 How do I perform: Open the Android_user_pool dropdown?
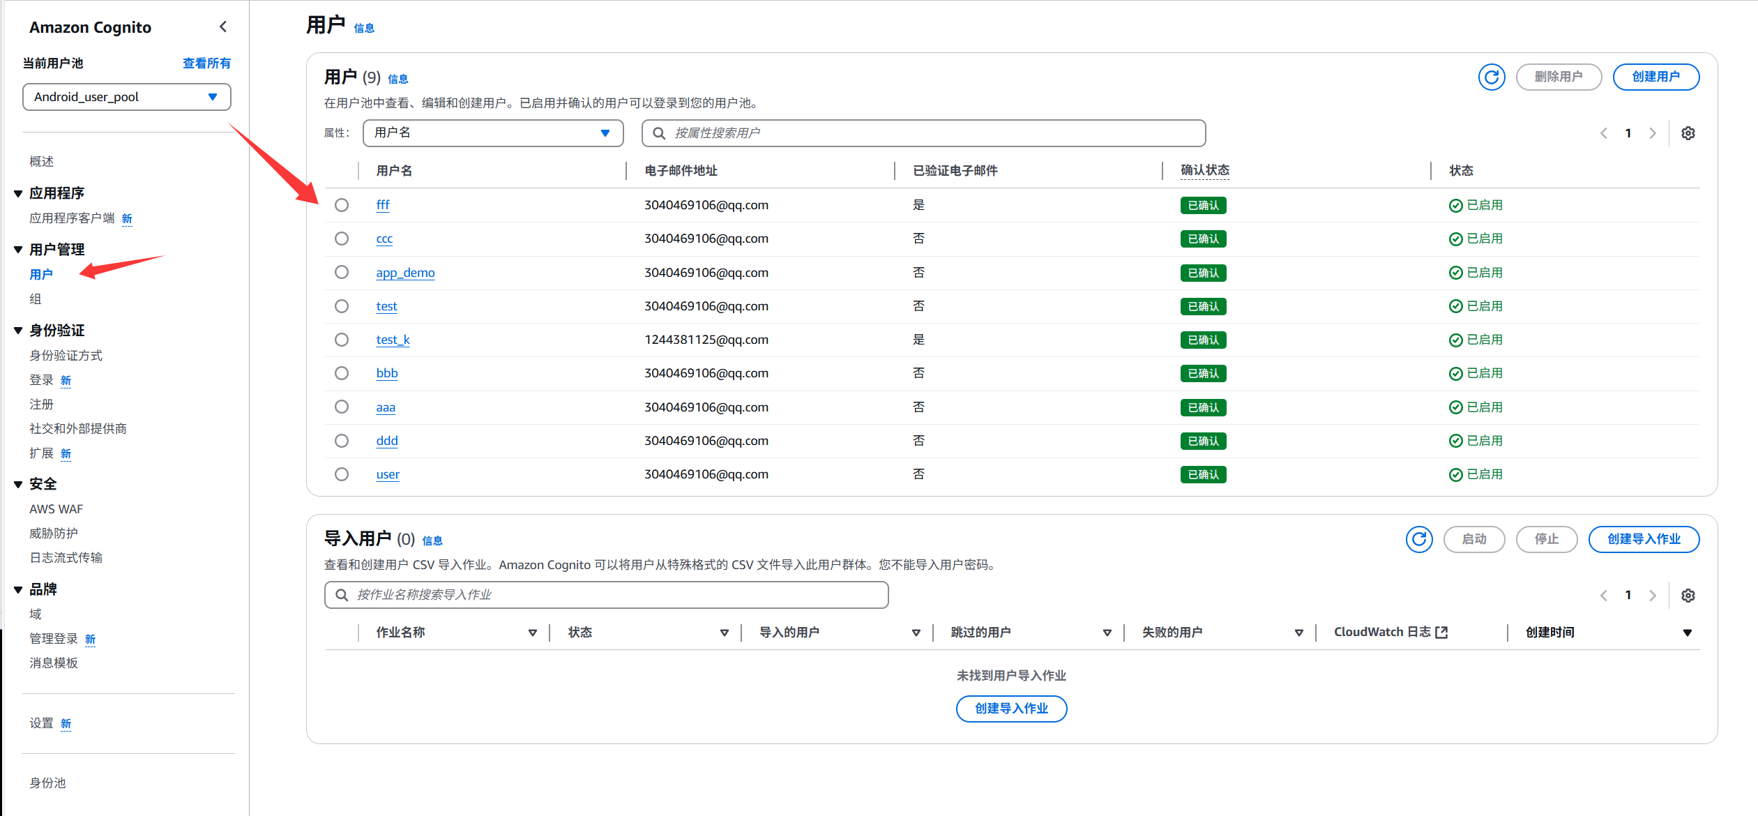point(127,97)
